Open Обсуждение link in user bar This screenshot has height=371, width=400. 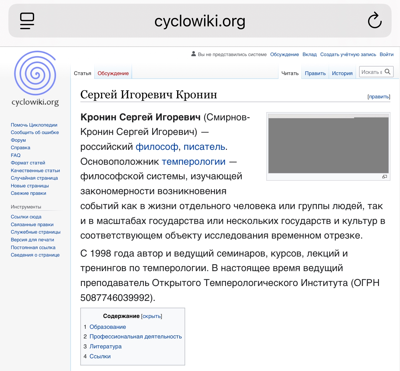[x=284, y=54]
